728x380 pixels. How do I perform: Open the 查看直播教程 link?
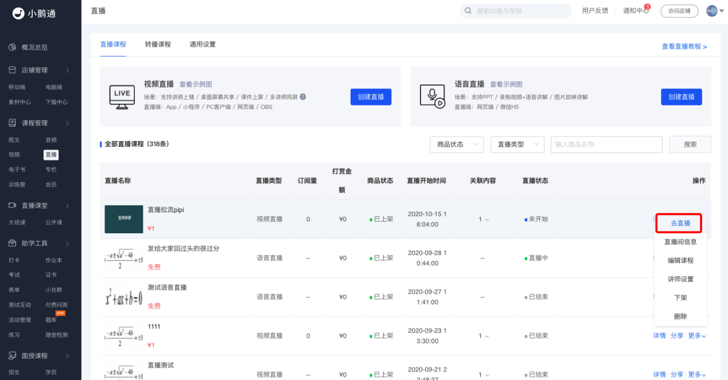pos(684,46)
